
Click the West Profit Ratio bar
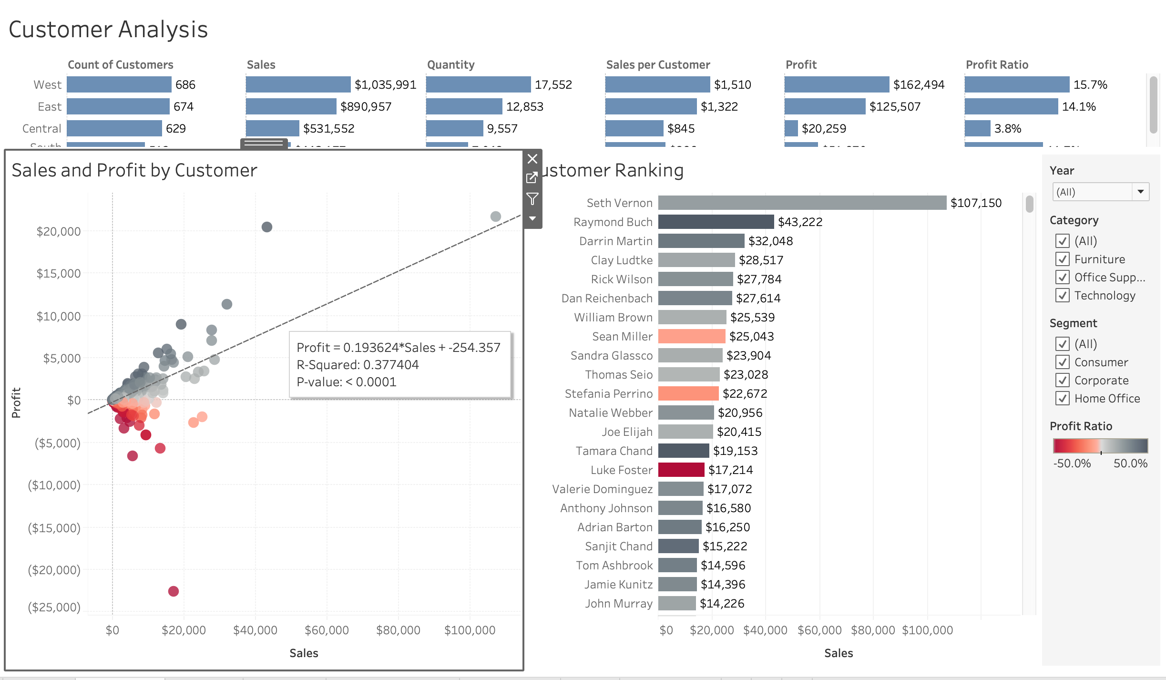click(x=1017, y=84)
